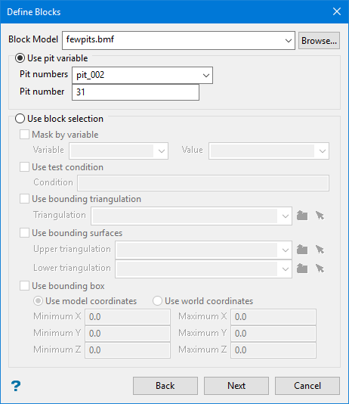This screenshot has width=349, height=404.
Task: Click pick-cursor icon beside bounding Triangulation field
Action: click(320, 216)
